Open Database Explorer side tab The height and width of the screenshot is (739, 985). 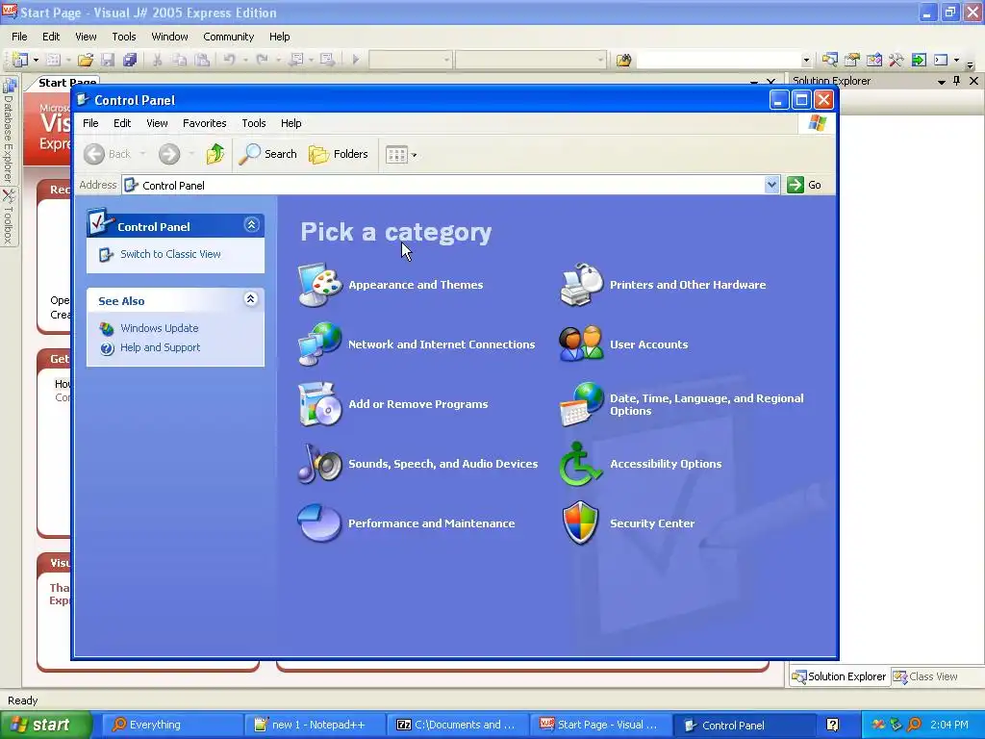click(8, 130)
